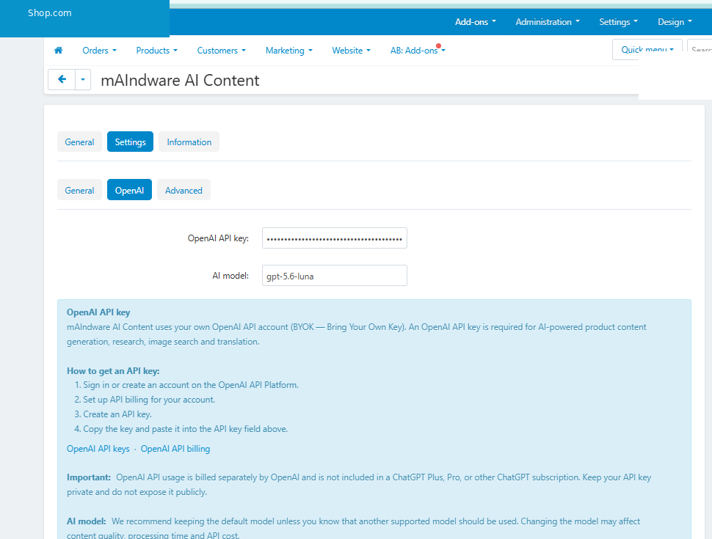Open the Quick menu dropdown

coord(647,49)
